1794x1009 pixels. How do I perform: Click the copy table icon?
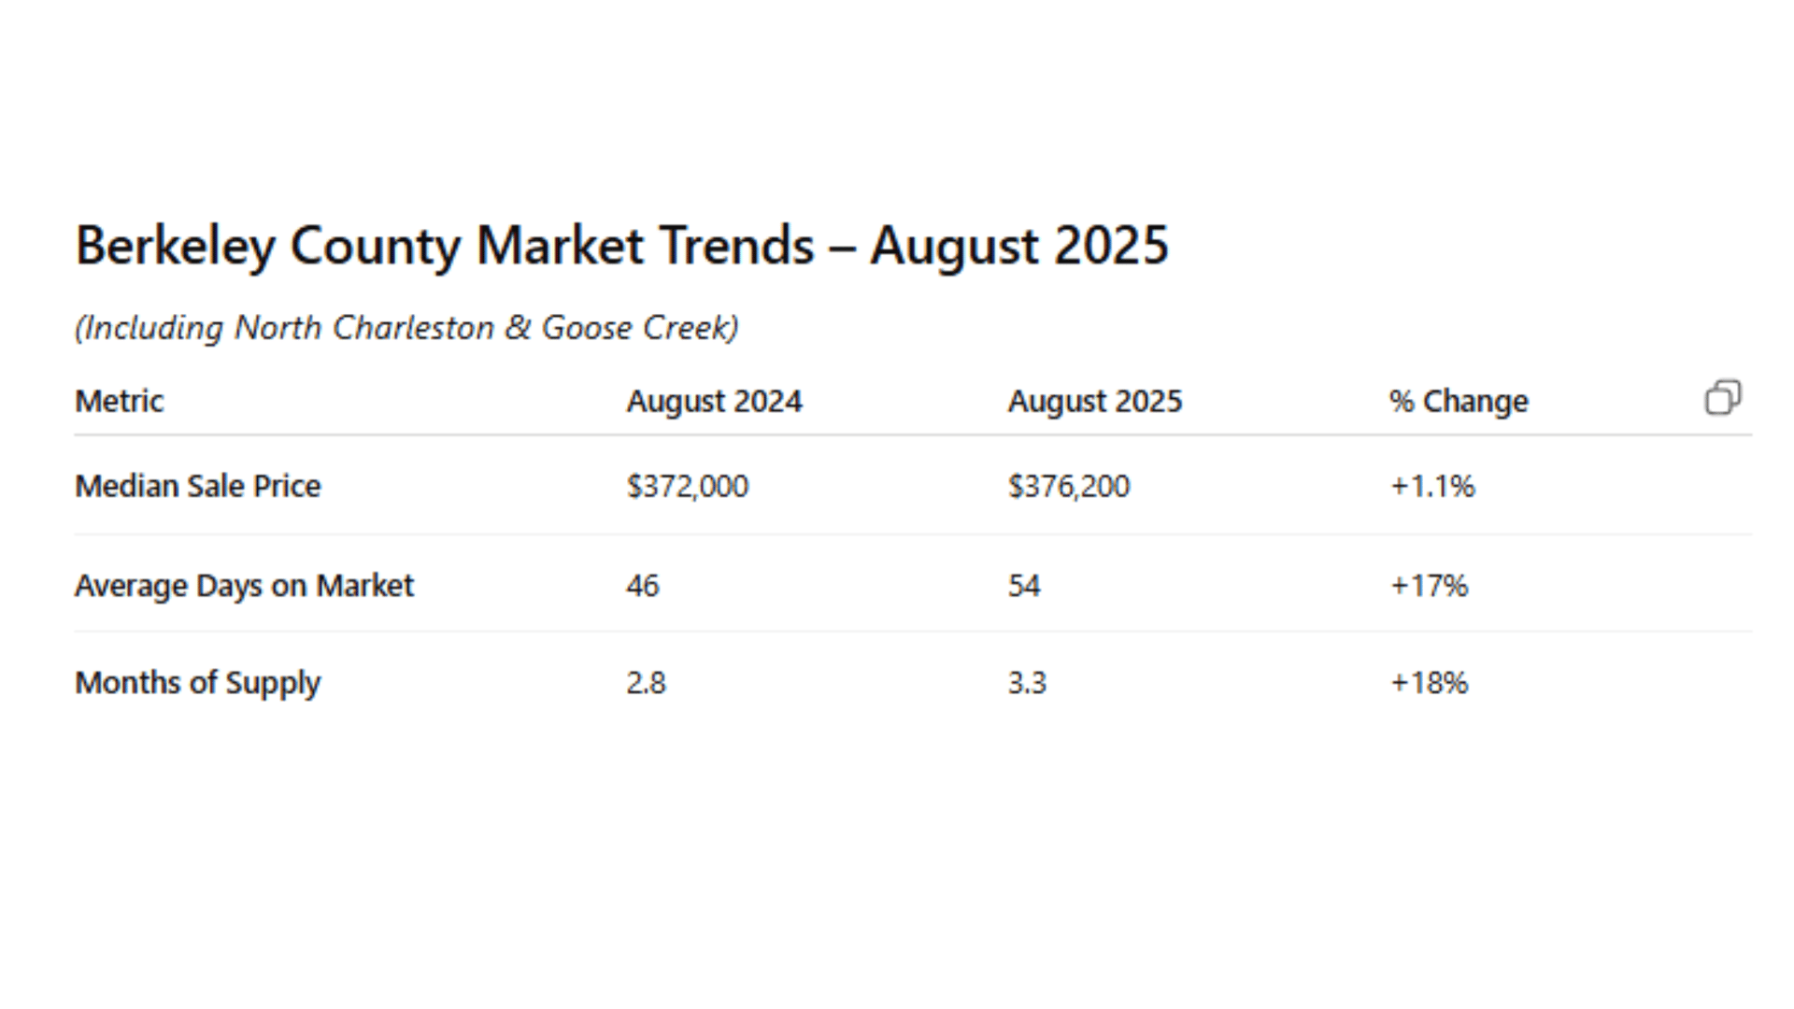pyautogui.click(x=1723, y=397)
